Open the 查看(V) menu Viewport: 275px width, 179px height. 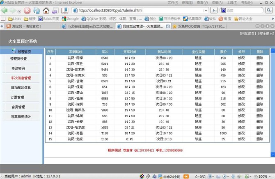tap(202, 2)
